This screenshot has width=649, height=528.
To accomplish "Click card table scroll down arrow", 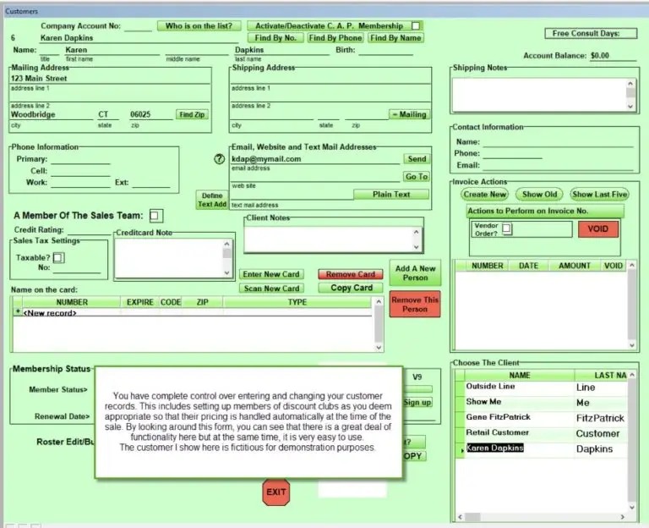I will tap(379, 347).
